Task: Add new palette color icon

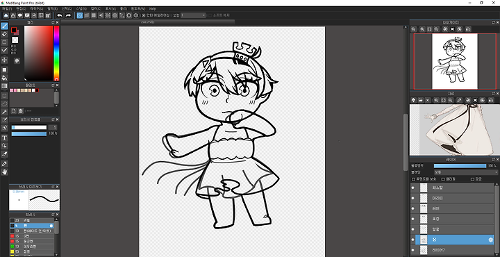Action: point(14,111)
